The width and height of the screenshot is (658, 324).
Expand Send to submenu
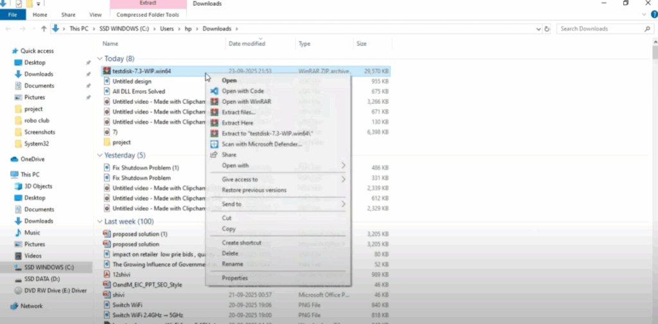pyautogui.click(x=343, y=204)
